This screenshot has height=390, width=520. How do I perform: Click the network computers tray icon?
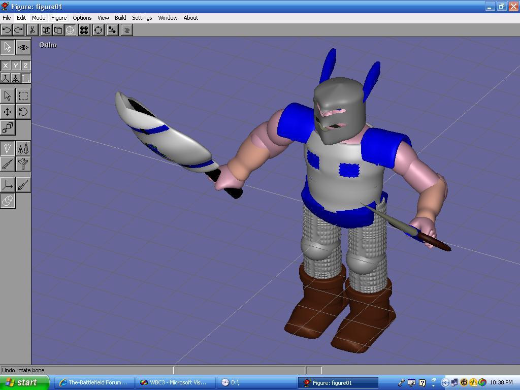[454, 383]
